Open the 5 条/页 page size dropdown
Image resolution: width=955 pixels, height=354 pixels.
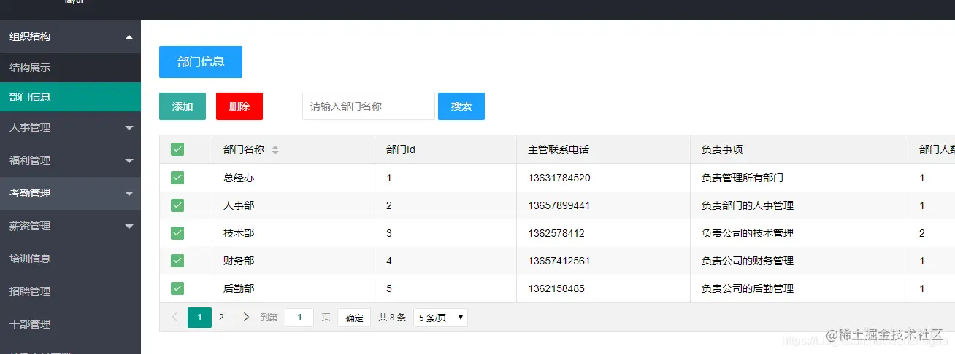pyautogui.click(x=440, y=318)
